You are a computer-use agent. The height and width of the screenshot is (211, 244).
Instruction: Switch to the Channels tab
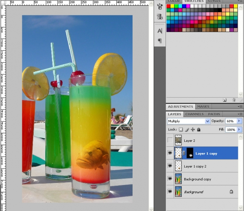(x=194, y=114)
